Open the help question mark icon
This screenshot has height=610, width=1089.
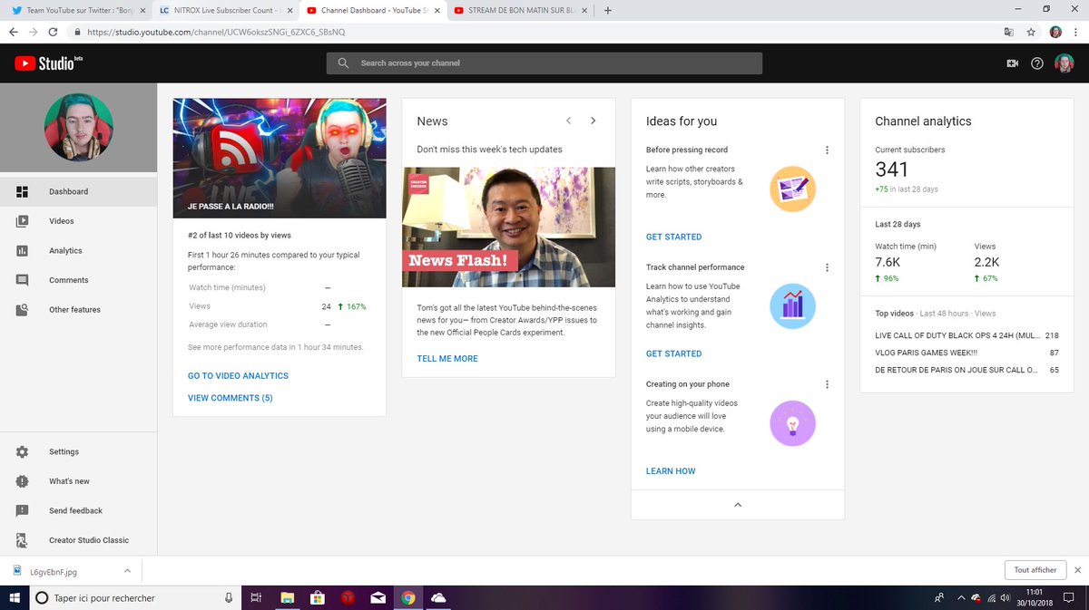1038,63
